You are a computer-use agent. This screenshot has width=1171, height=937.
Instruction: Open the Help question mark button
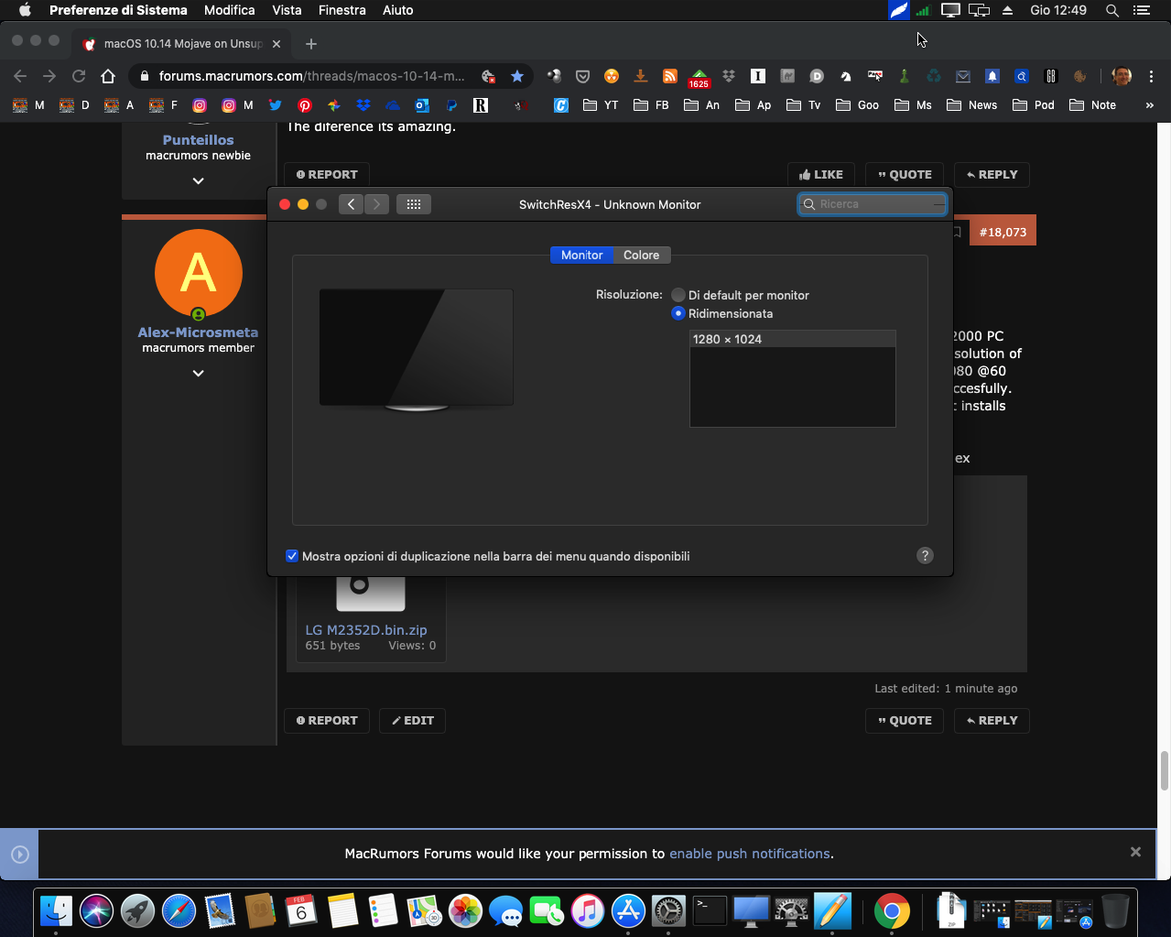925,556
